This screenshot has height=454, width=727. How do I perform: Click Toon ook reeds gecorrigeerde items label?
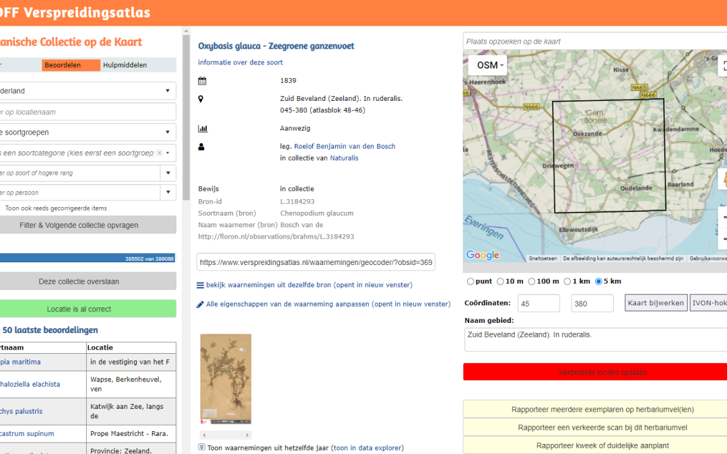coord(56,209)
